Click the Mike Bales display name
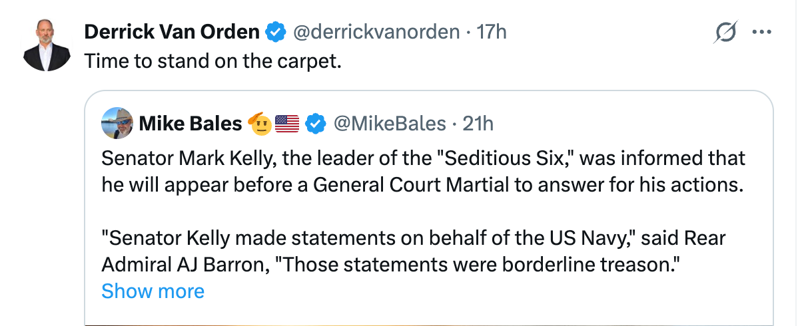The image size is (798, 326). [190, 123]
